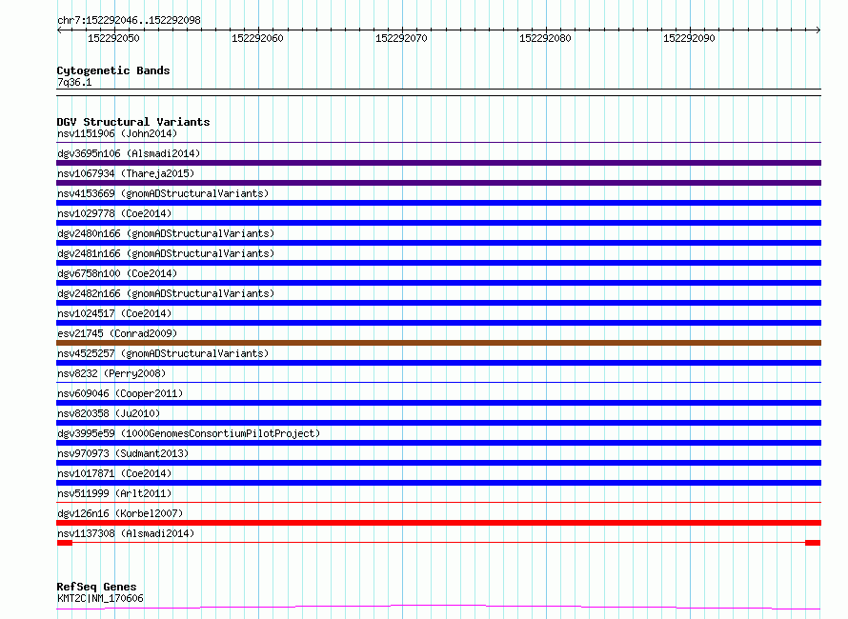Click the chr7:152292046..152292098 coordinate label
848x619 pixels.
(129, 20)
